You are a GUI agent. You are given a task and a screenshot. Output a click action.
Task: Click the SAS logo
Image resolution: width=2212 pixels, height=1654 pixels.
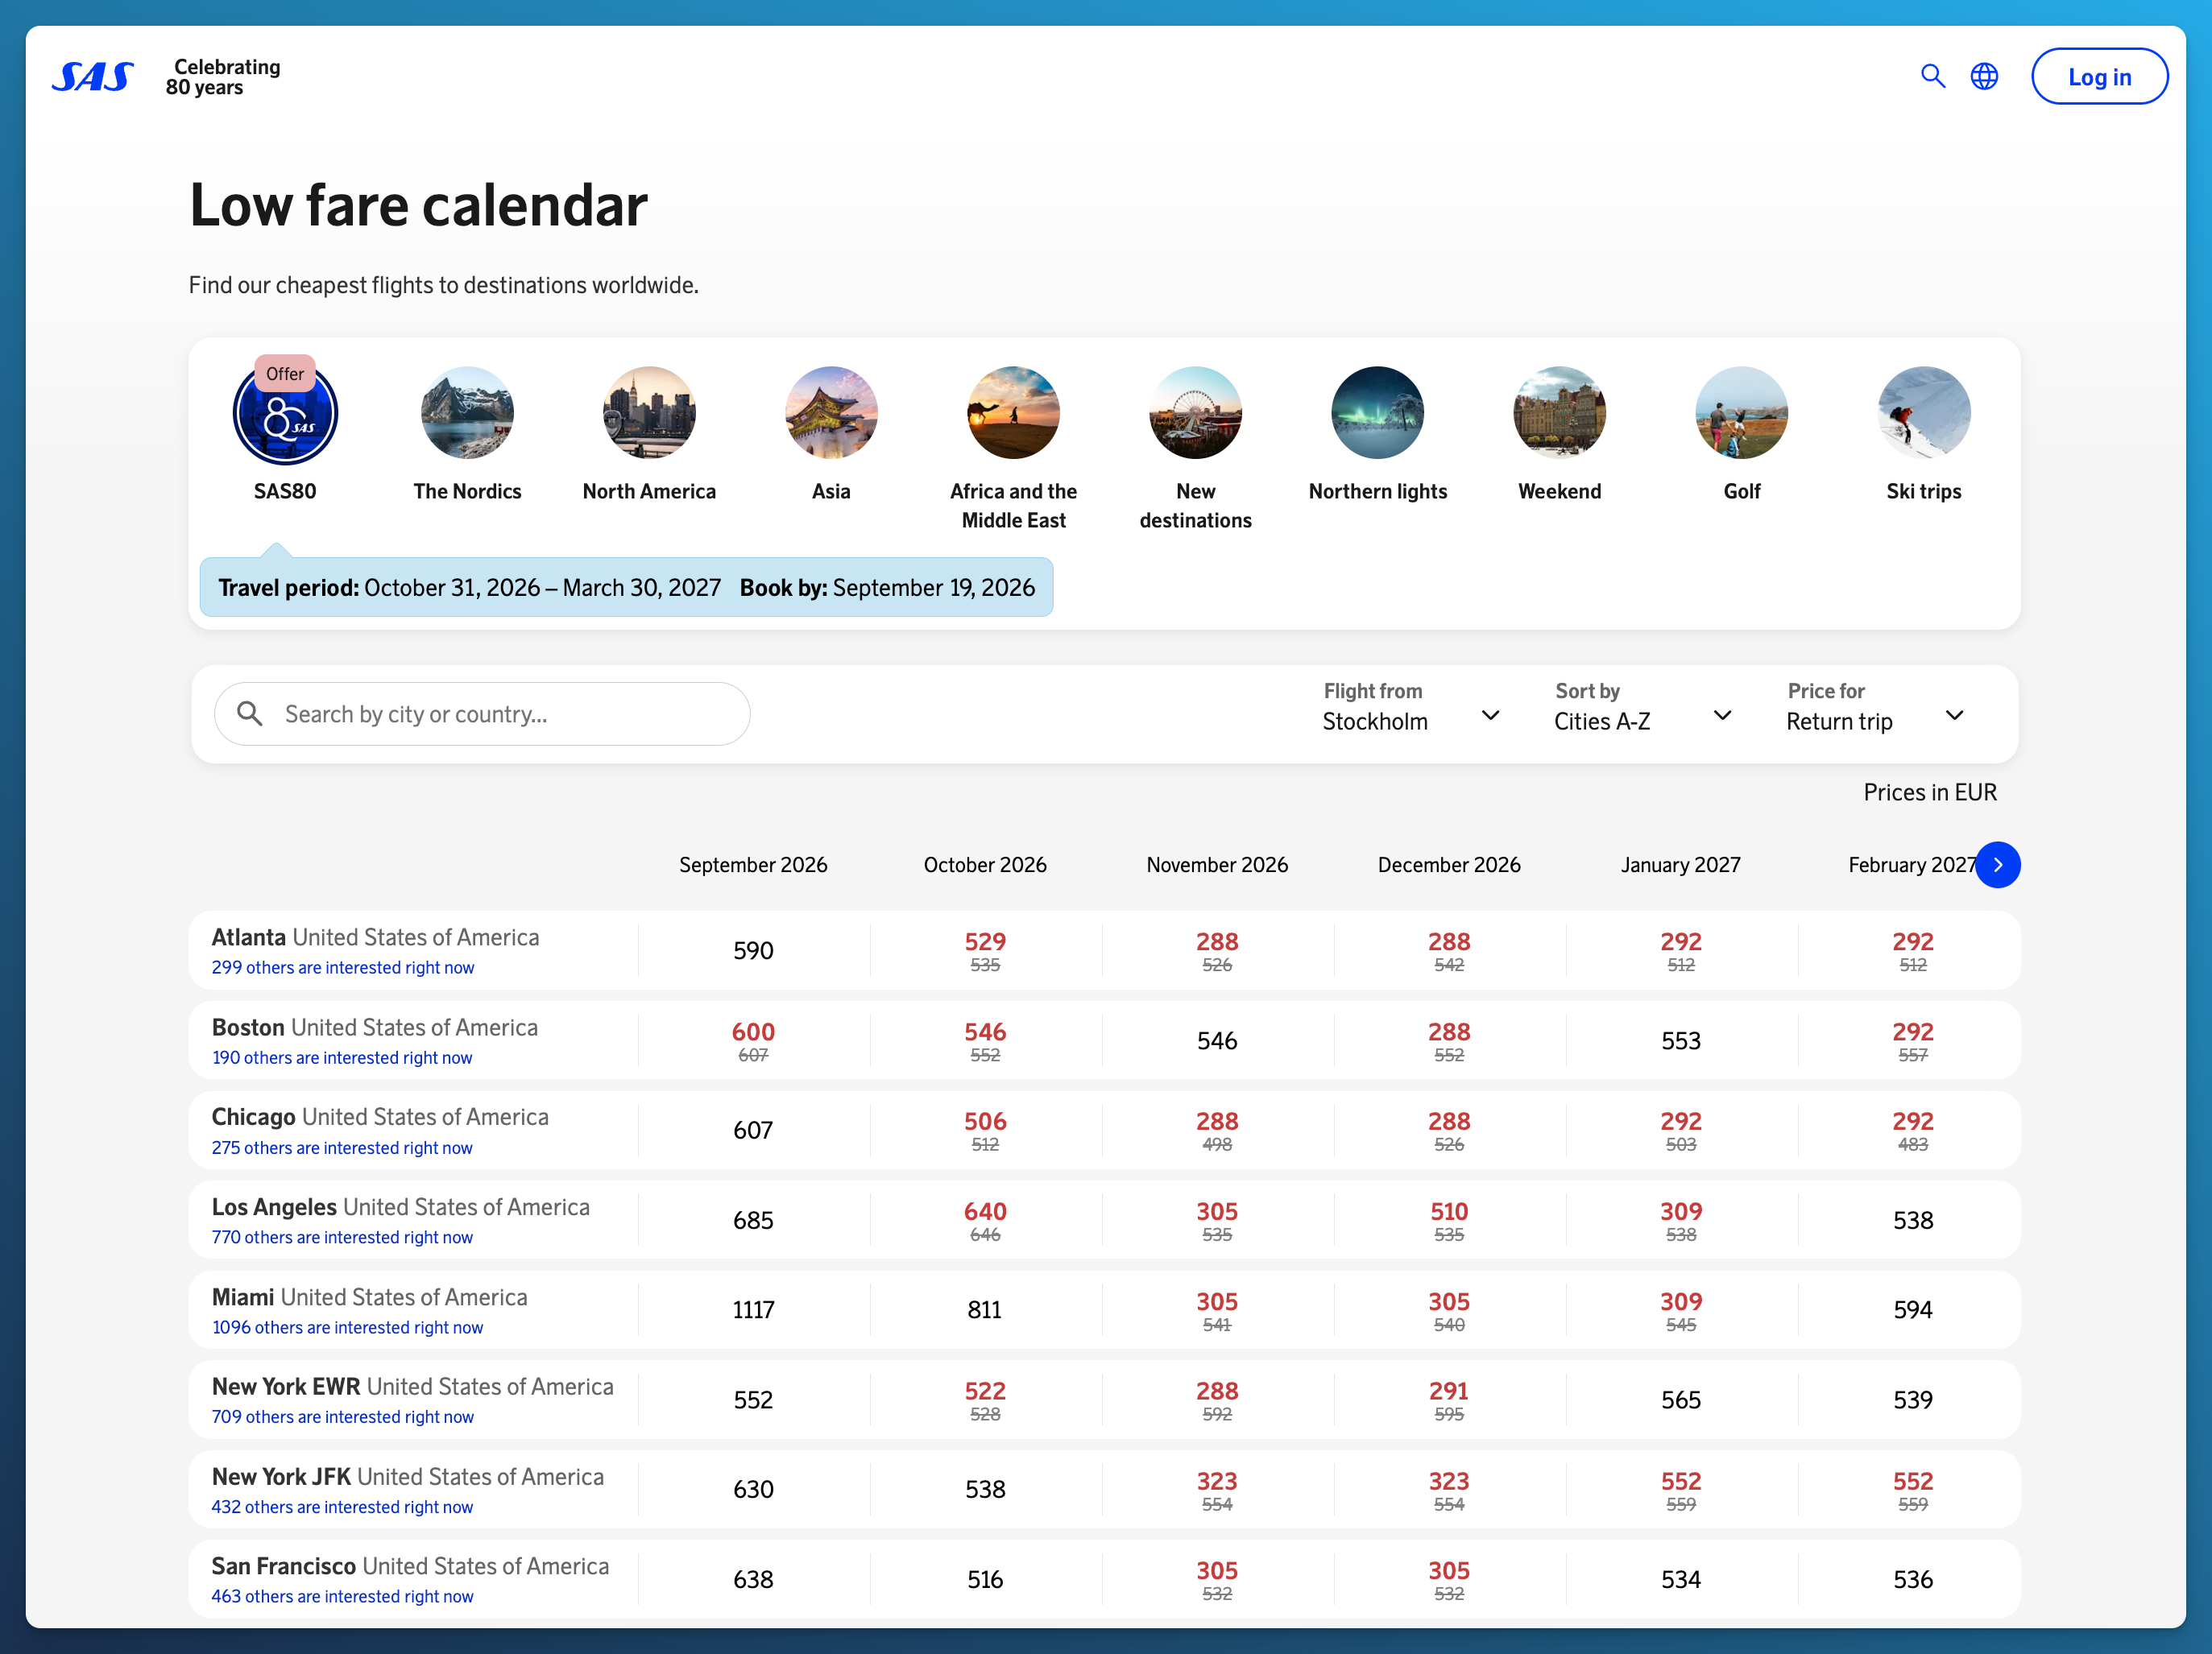point(92,77)
